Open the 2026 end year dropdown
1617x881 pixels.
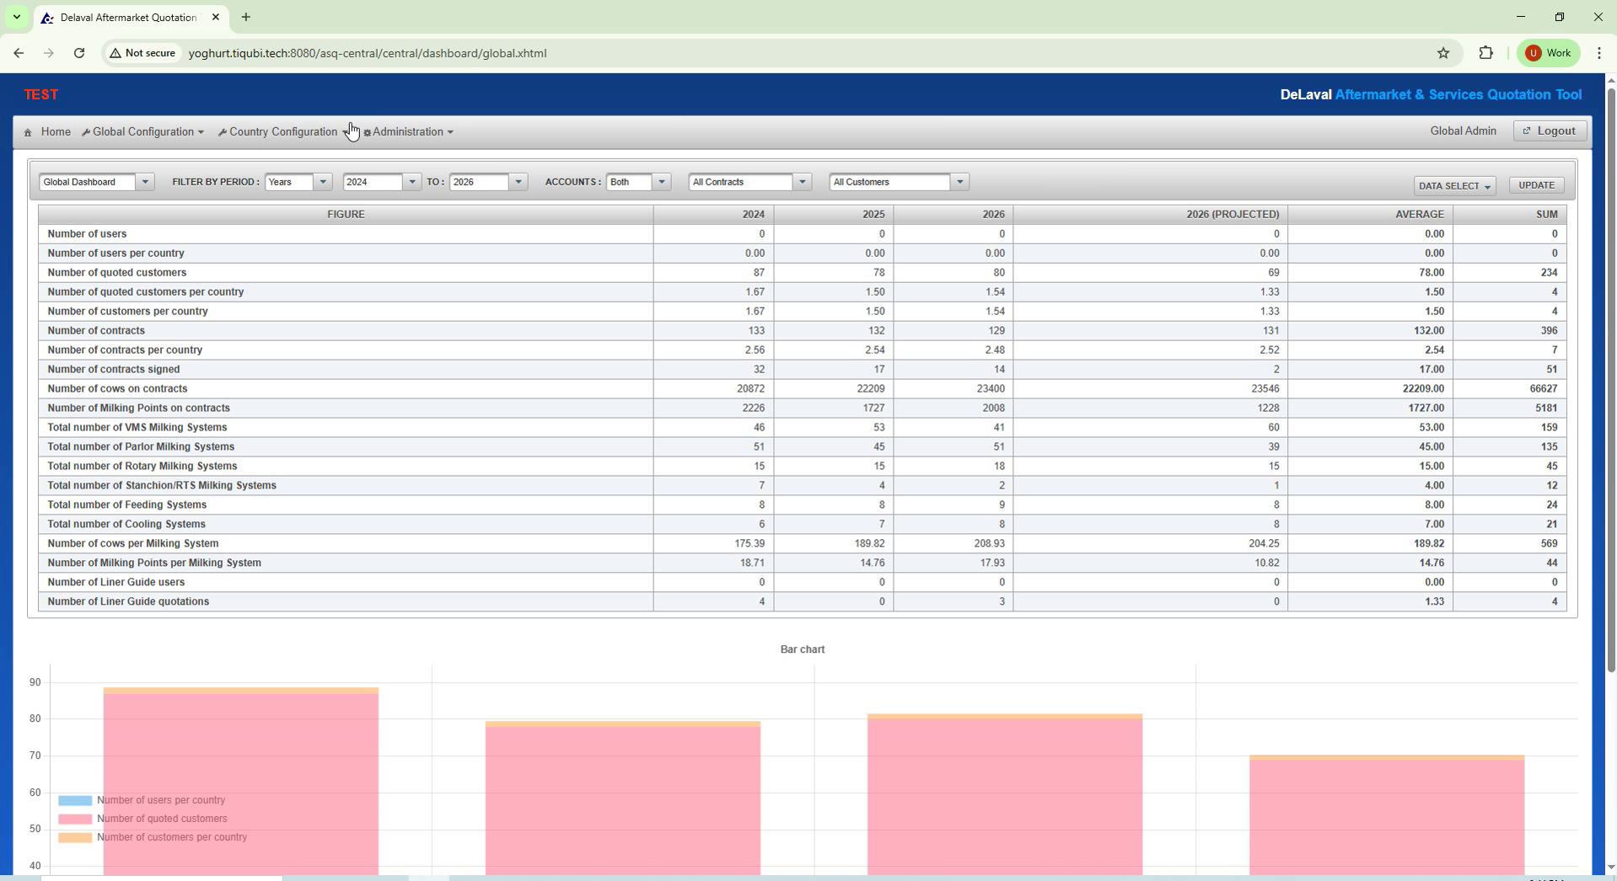click(488, 182)
